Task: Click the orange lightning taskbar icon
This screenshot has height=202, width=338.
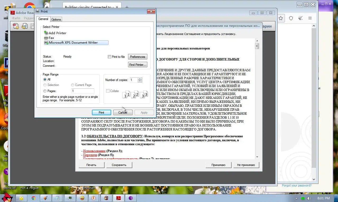Action: point(93,198)
